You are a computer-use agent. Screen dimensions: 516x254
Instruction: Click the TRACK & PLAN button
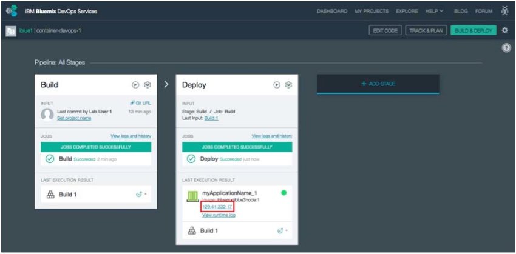(426, 30)
